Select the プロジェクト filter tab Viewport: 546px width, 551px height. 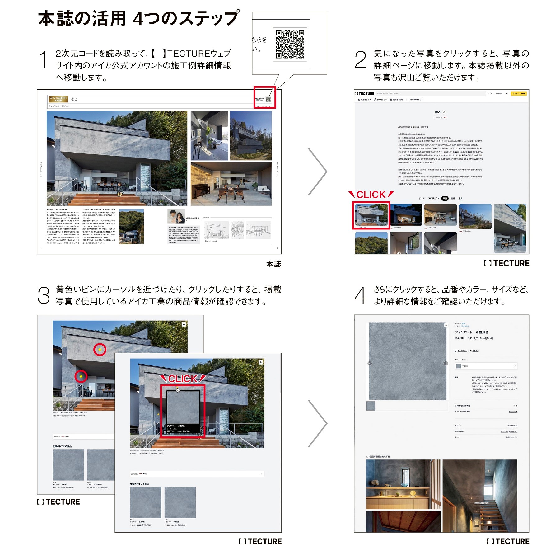tap(433, 198)
